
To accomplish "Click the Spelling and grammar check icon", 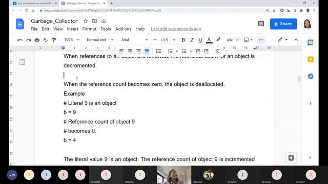I will (x=46, y=40).
